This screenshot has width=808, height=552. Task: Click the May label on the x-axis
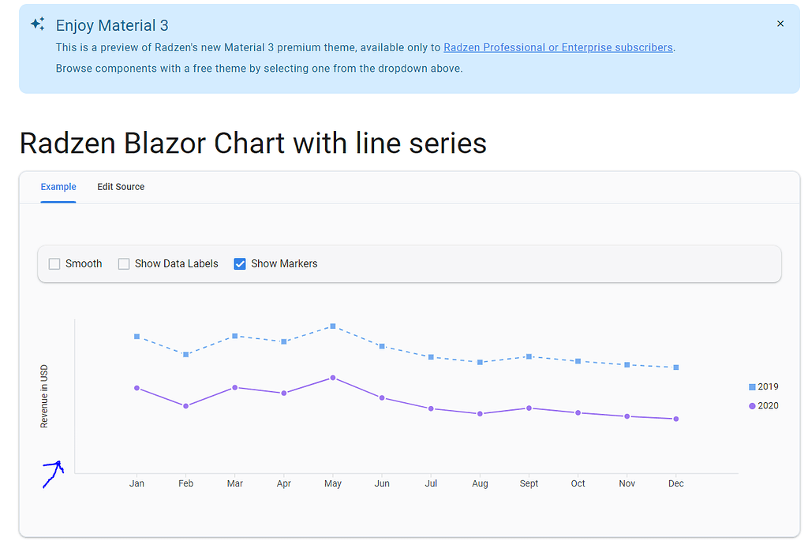point(332,483)
